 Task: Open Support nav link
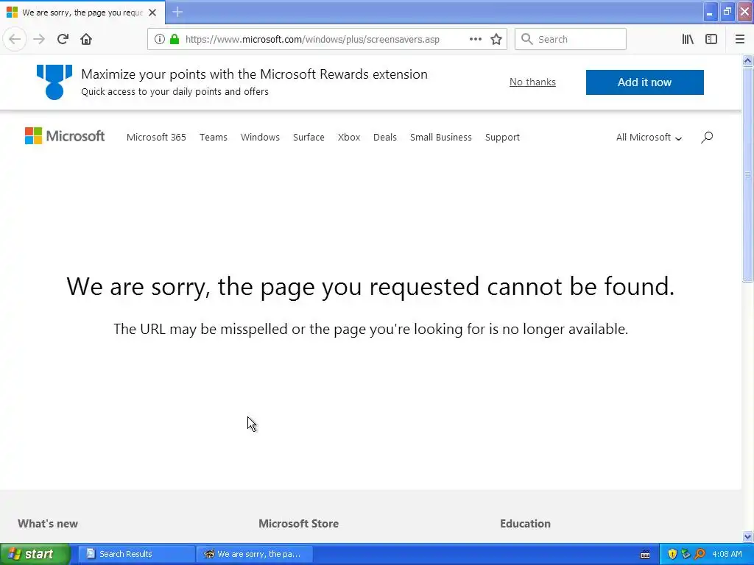click(502, 138)
